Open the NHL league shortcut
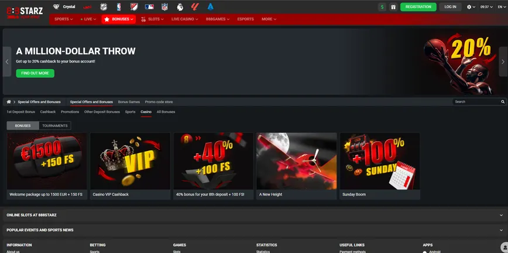Image resolution: width=508 pixels, height=253 pixels. pos(104,7)
